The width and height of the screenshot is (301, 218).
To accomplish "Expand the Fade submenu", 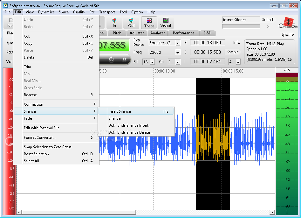I will click(57, 118).
